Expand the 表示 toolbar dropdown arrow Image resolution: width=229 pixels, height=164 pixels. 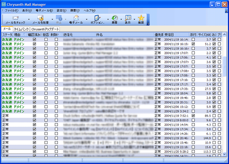135,19
